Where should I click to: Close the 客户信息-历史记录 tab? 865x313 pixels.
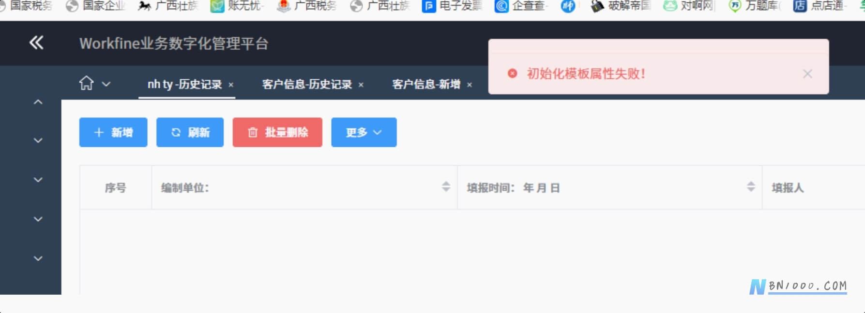(x=361, y=85)
